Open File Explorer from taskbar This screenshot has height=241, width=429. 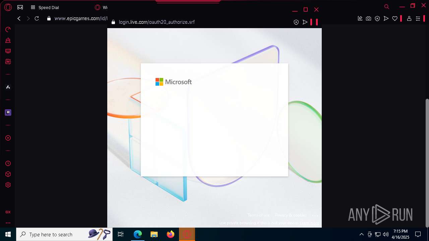tap(154, 234)
